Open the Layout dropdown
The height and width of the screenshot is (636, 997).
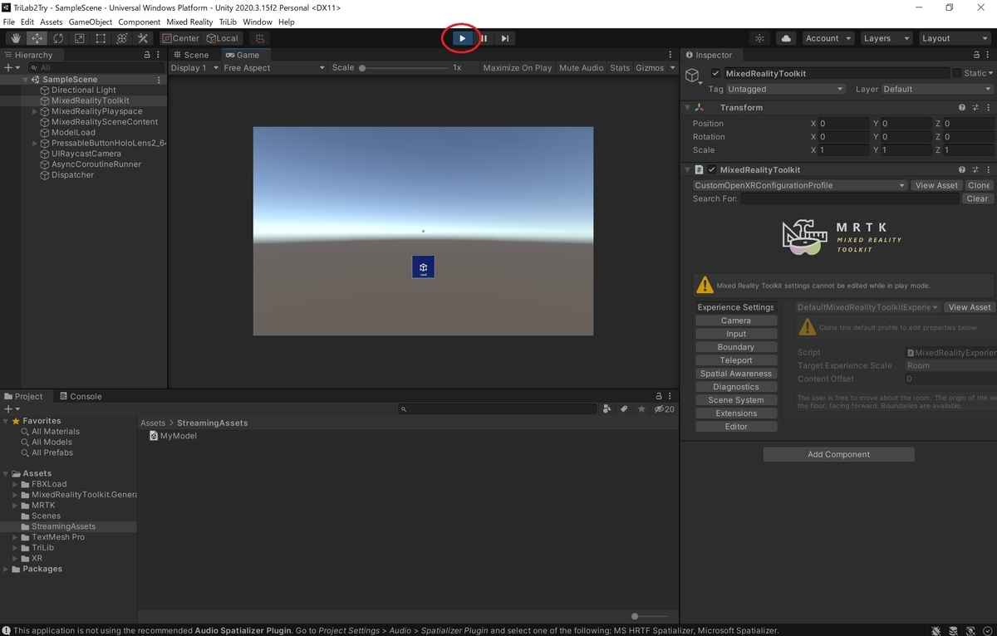point(954,38)
